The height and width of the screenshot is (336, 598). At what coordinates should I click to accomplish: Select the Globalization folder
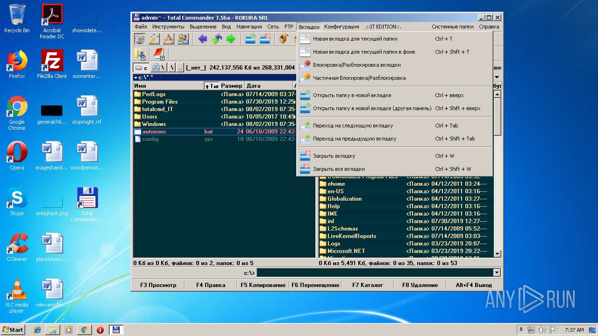pos(406,199)
